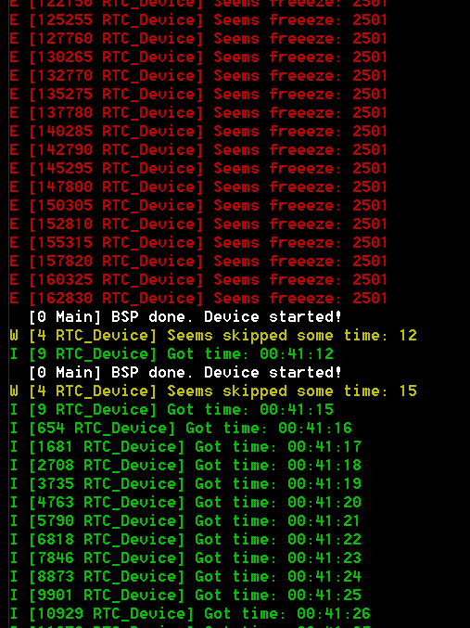Click the red error line with timestamp 125255
The height and width of the screenshot is (628, 470).
(x=198, y=20)
